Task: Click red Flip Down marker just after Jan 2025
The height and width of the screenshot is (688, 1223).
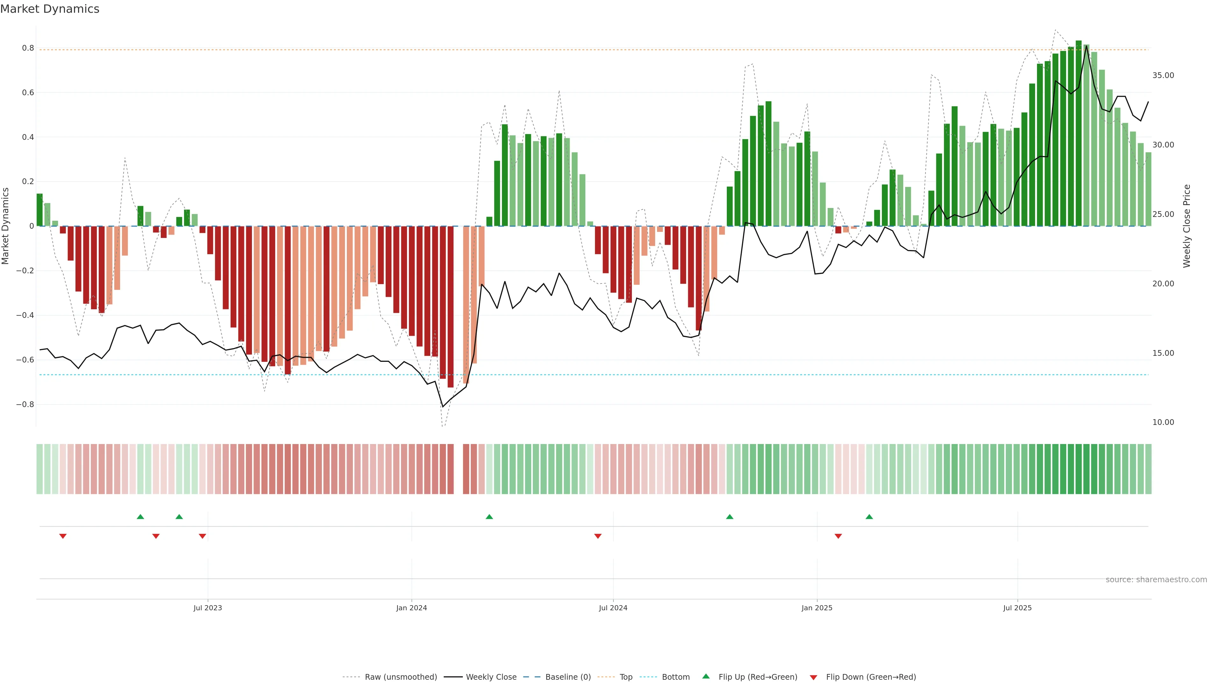Action: (838, 536)
